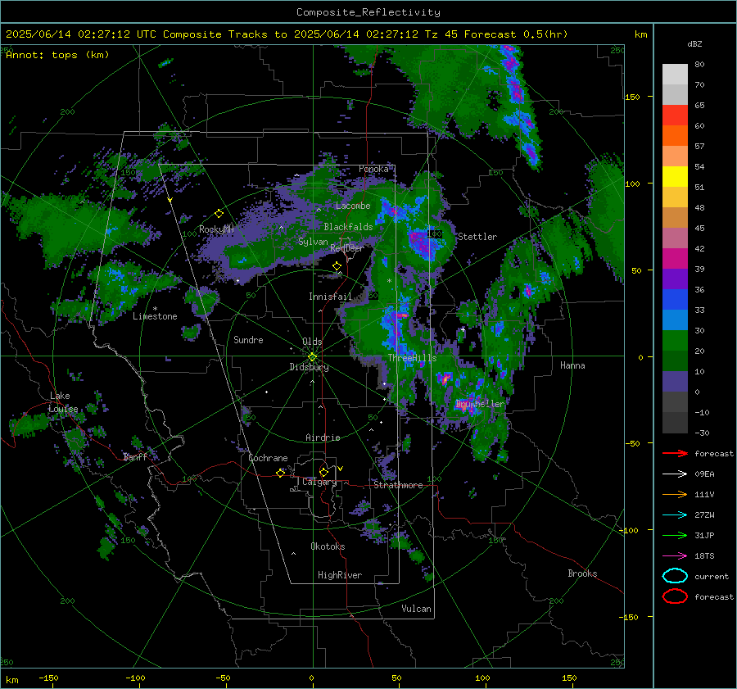
Task: Pick the bright red swatch in dBZ scale
Action: [675, 116]
